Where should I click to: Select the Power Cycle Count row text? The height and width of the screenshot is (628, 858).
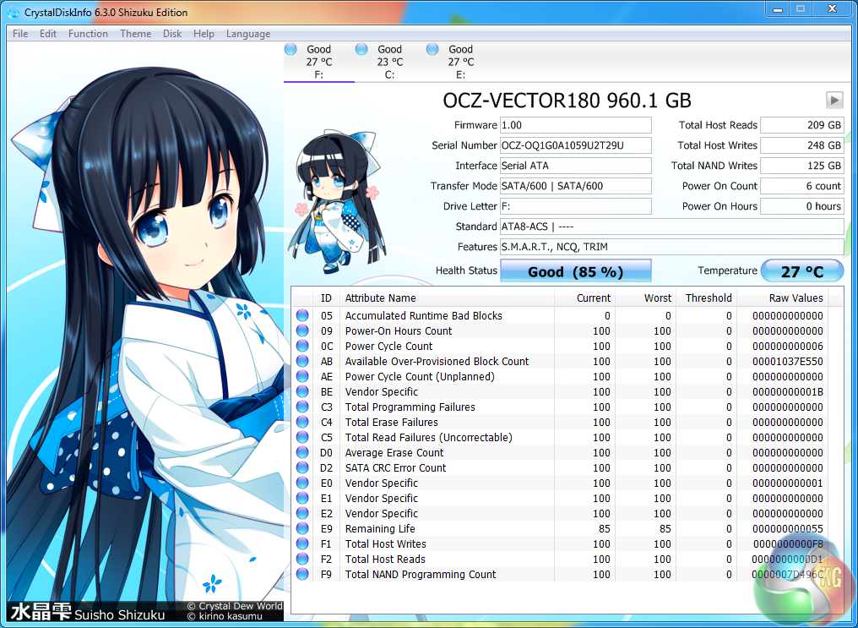388,346
